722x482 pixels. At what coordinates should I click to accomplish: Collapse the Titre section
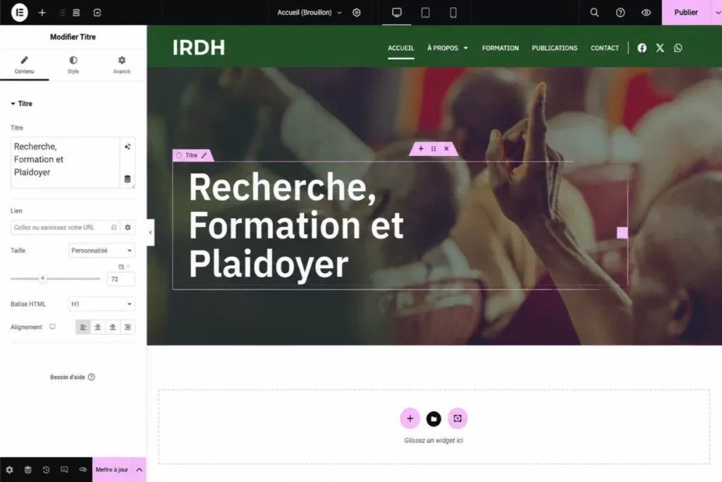tap(22, 104)
